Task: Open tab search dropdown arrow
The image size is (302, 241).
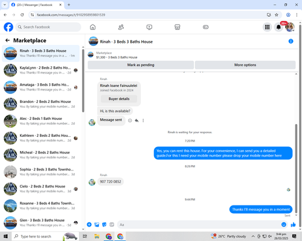Action: [4, 5]
